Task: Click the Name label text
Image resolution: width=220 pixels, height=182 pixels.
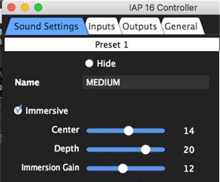Action: (x=27, y=82)
